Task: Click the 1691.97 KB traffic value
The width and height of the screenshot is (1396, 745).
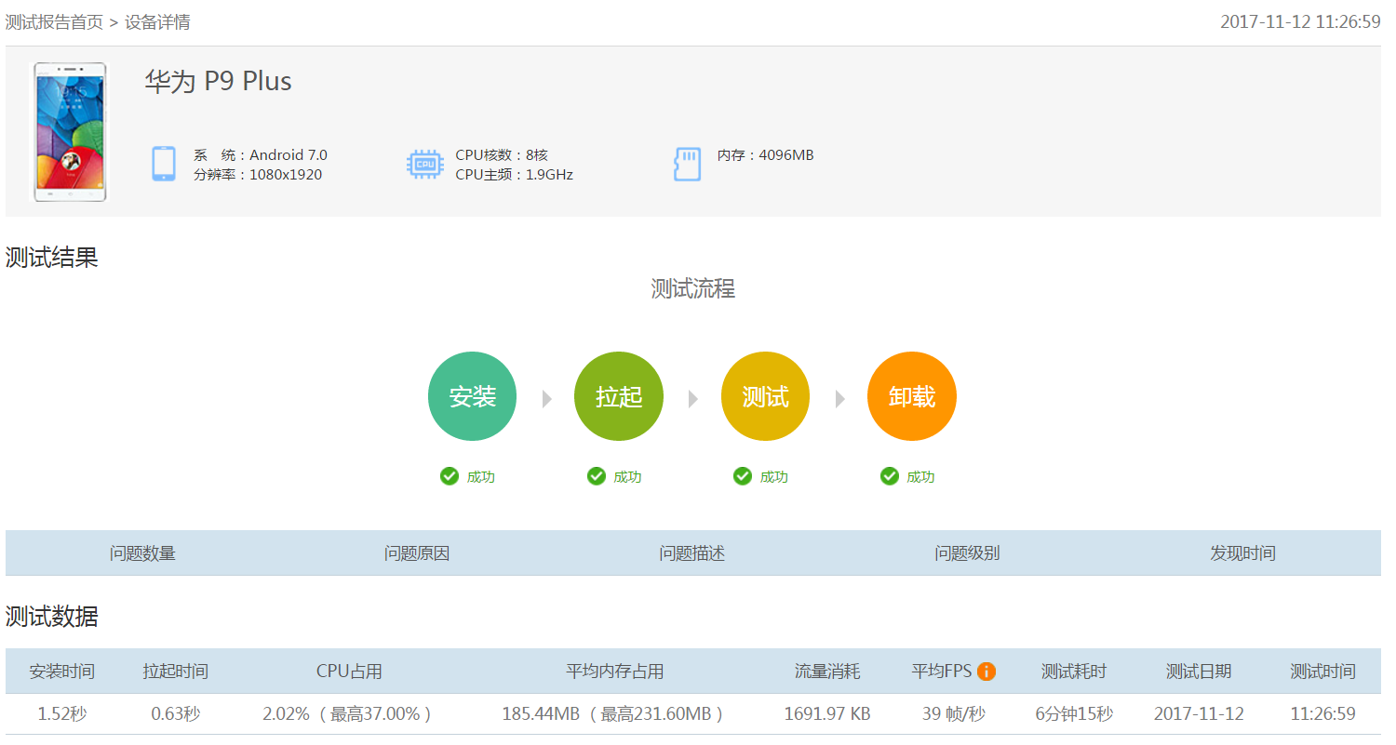Action: tap(827, 714)
